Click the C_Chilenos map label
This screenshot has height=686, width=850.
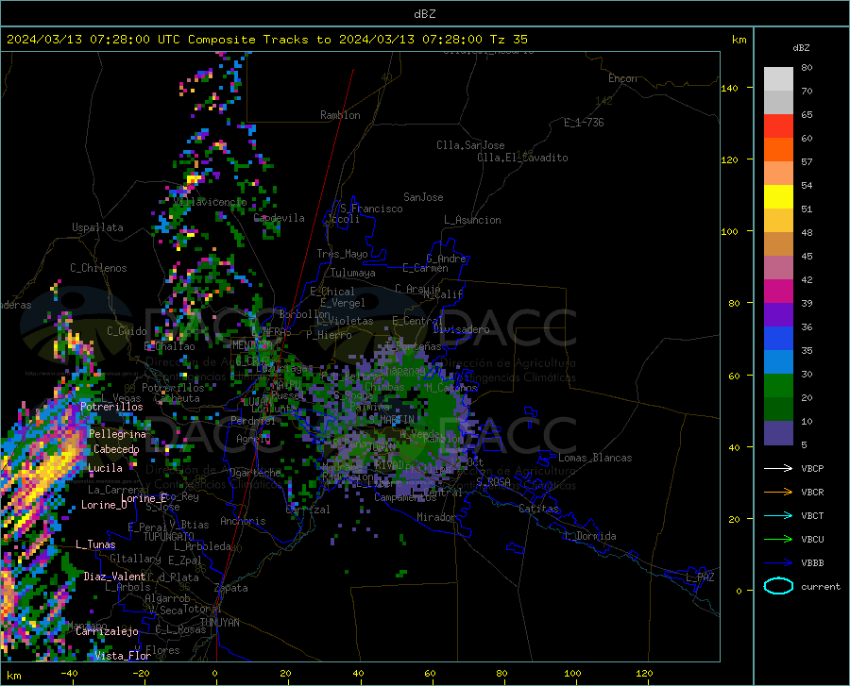98,268
